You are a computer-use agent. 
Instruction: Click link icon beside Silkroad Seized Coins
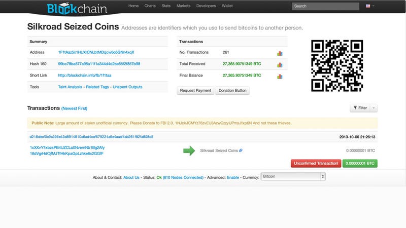[x=241, y=150]
